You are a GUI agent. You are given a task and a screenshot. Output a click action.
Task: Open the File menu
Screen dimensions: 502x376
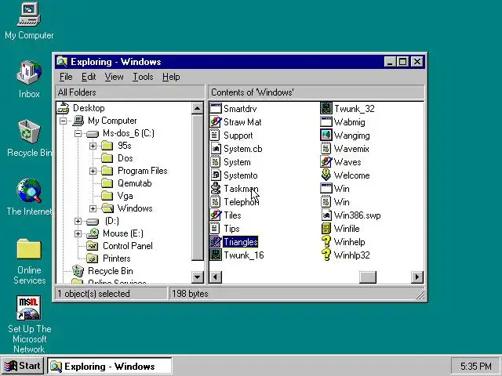click(x=66, y=77)
